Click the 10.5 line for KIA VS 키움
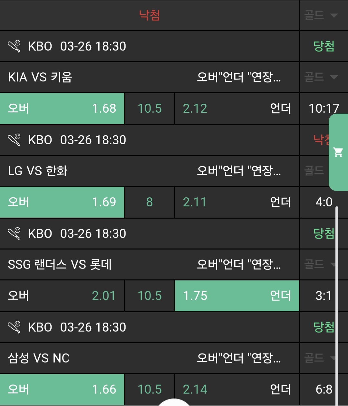The image size is (348, 406). (x=150, y=109)
